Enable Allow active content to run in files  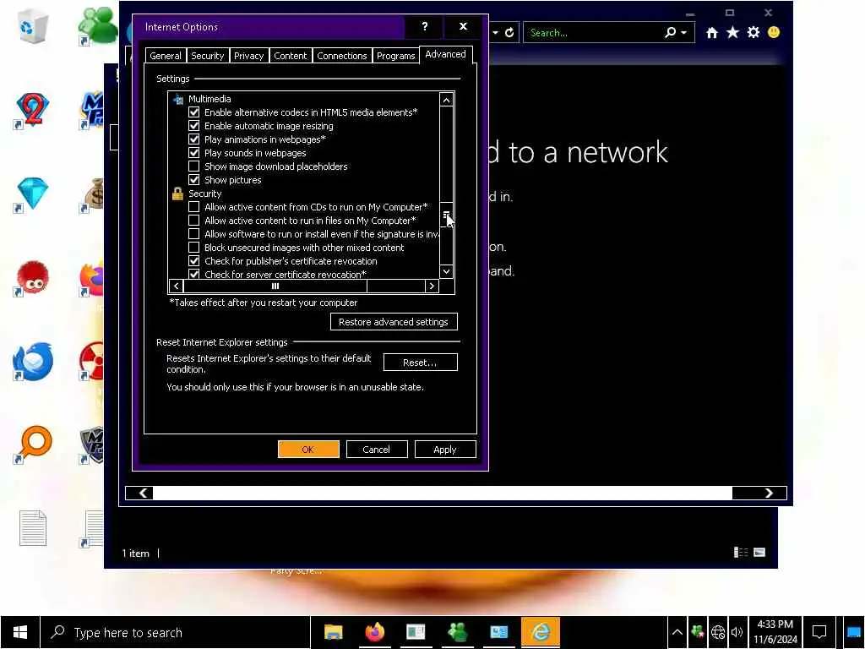click(x=193, y=221)
